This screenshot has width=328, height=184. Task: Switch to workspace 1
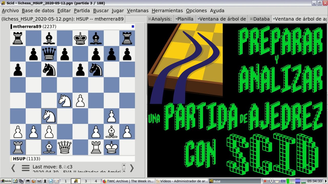click(x=65, y=181)
